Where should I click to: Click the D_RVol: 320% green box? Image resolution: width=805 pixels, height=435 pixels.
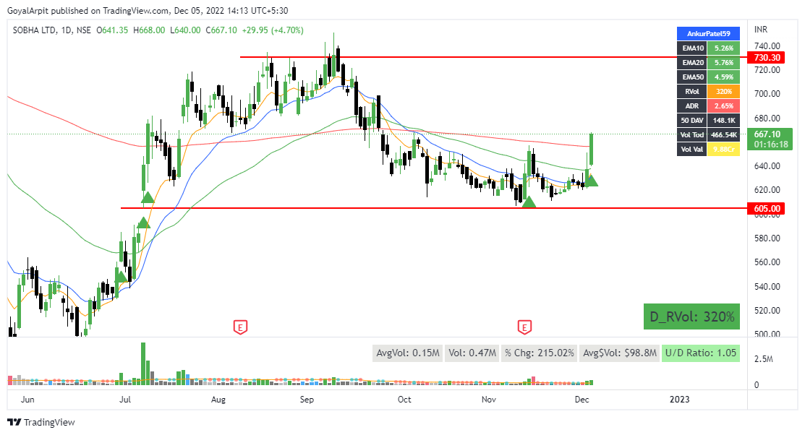click(x=691, y=316)
